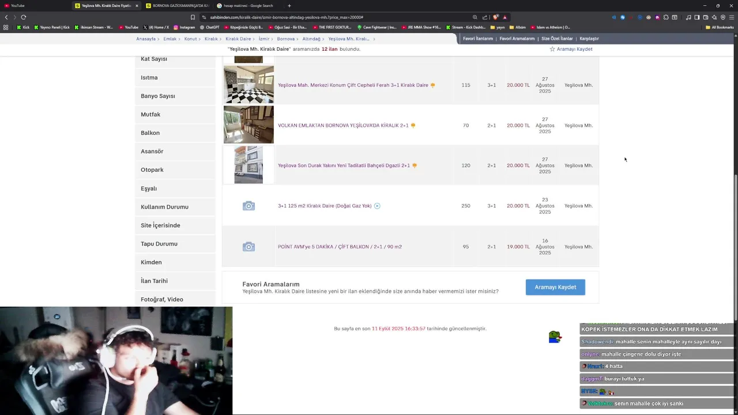The image size is (738, 415).
Task: Click camera placeholder of 3+1 125 m2 listing
Action: click(248, 206)
